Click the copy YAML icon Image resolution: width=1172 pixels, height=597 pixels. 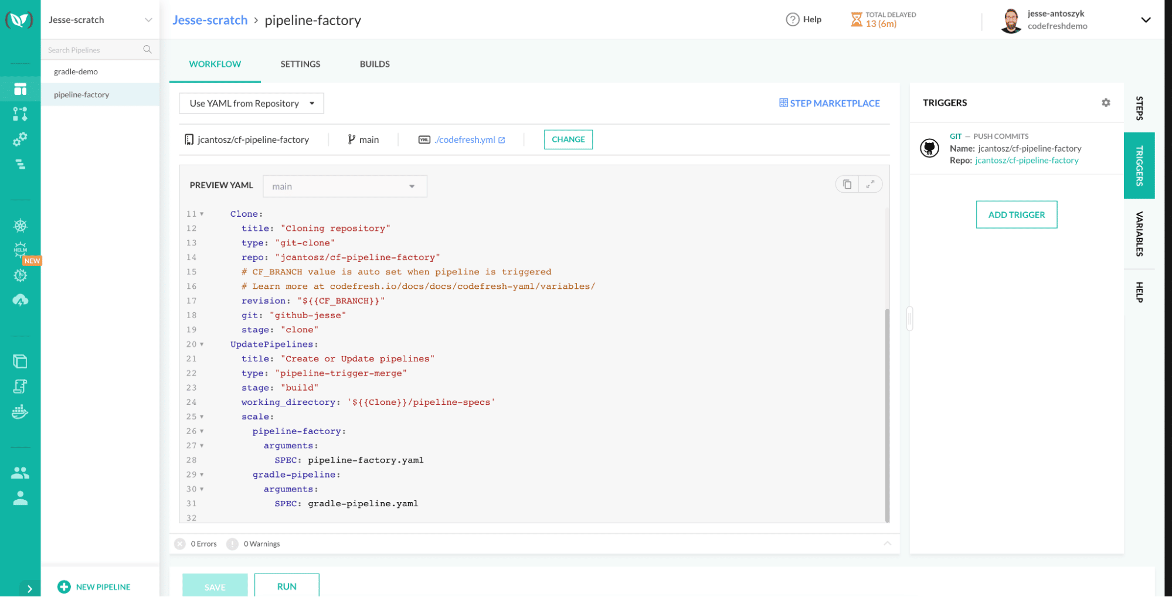coord(847,185)
